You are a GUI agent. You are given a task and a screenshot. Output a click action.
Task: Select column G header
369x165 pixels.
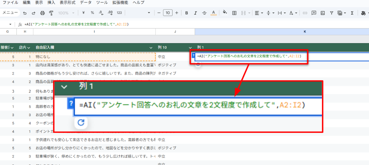(x=8, y=32)
